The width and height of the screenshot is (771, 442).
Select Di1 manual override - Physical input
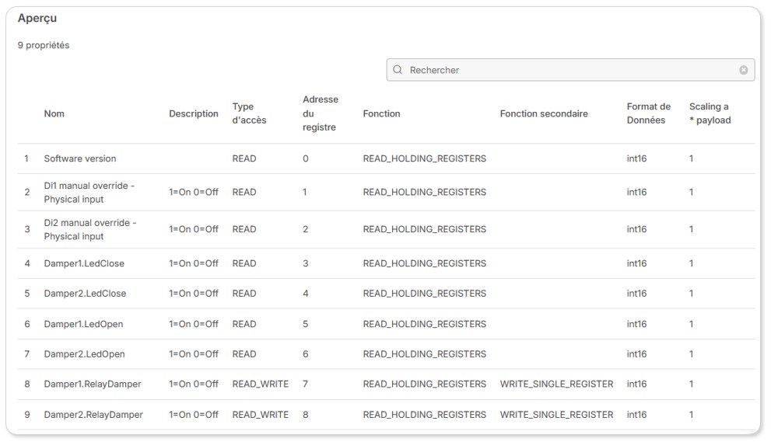(89, 193)
